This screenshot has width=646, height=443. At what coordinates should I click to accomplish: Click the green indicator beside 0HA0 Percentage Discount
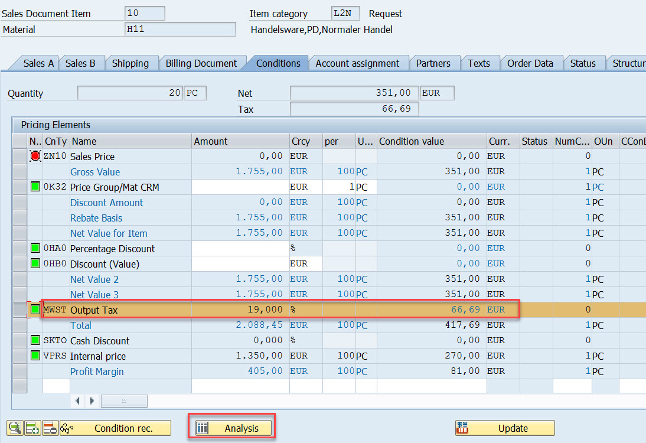tap(35, 248)
